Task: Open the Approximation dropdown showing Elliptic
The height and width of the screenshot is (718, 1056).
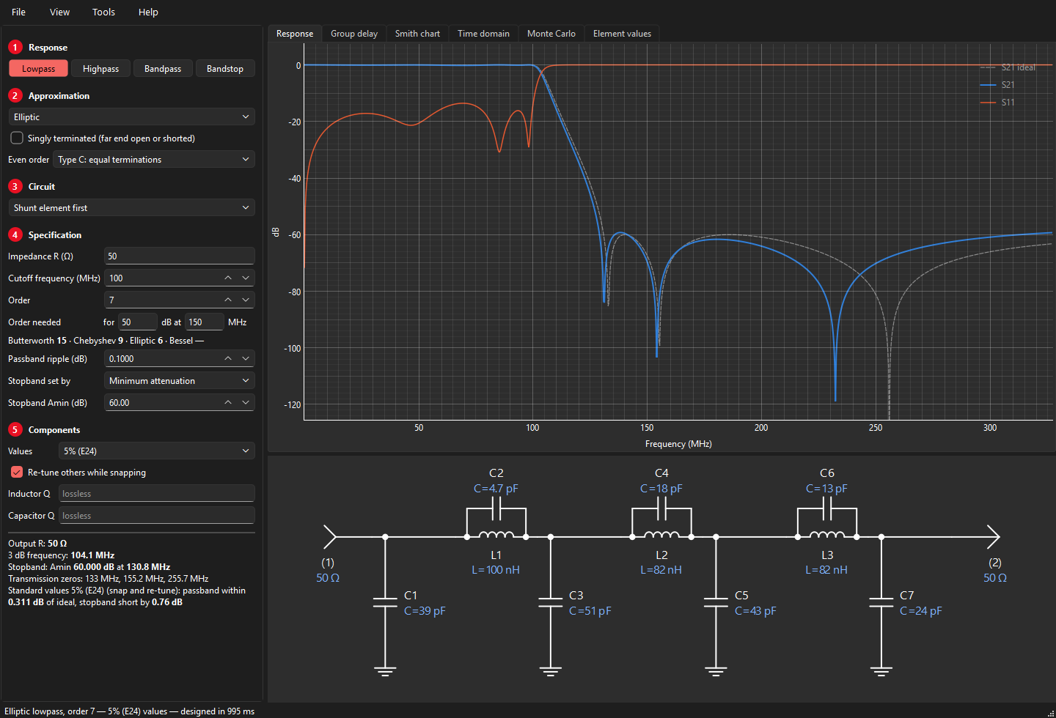Action: coord(132,117)
